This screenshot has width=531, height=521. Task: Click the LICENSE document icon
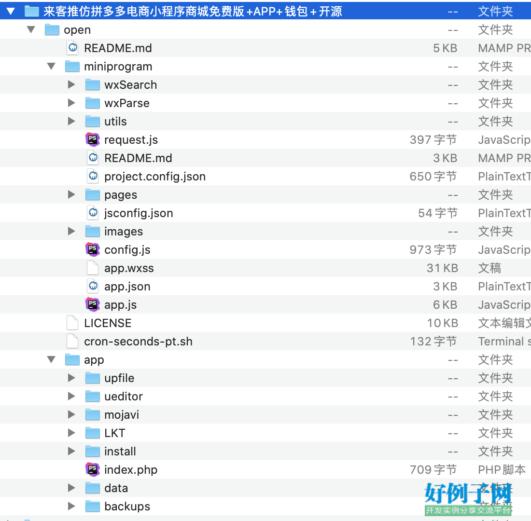pos(72,323)
